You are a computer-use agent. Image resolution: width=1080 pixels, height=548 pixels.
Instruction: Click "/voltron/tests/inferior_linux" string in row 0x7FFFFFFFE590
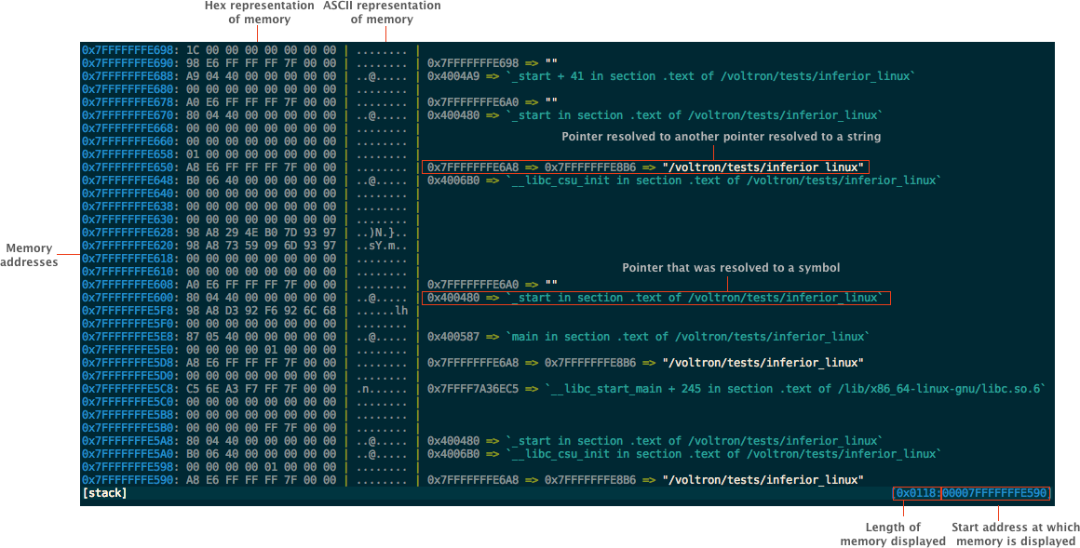coord(763,480)
